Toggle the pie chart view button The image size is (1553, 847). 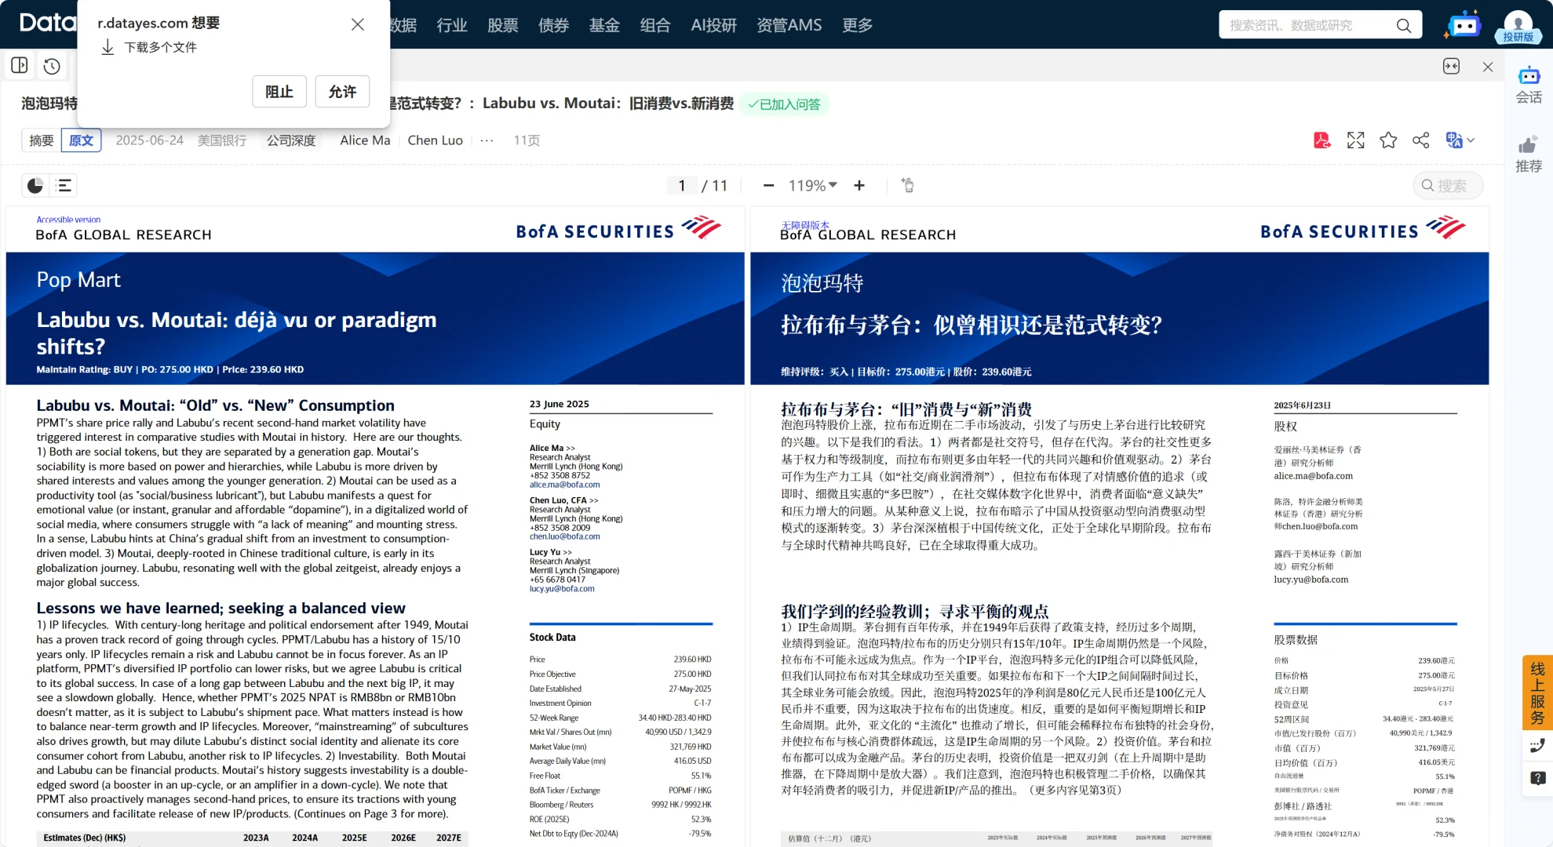tap(35, 185)
